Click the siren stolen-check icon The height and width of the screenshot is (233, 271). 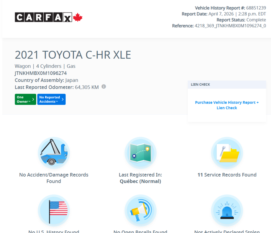227,210
